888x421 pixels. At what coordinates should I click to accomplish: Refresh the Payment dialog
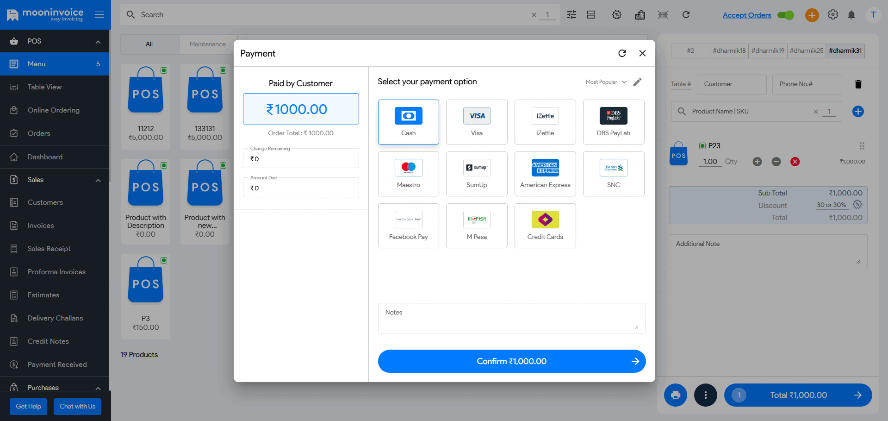[x=622, y=53]
